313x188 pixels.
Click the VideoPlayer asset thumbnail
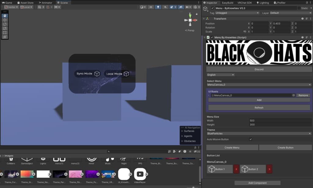tap(140, 174)
